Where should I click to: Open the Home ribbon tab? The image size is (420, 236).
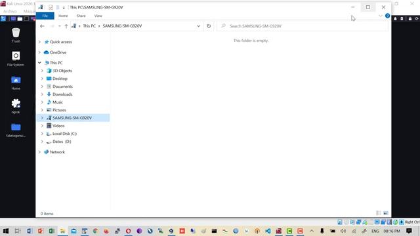[63, 16]
